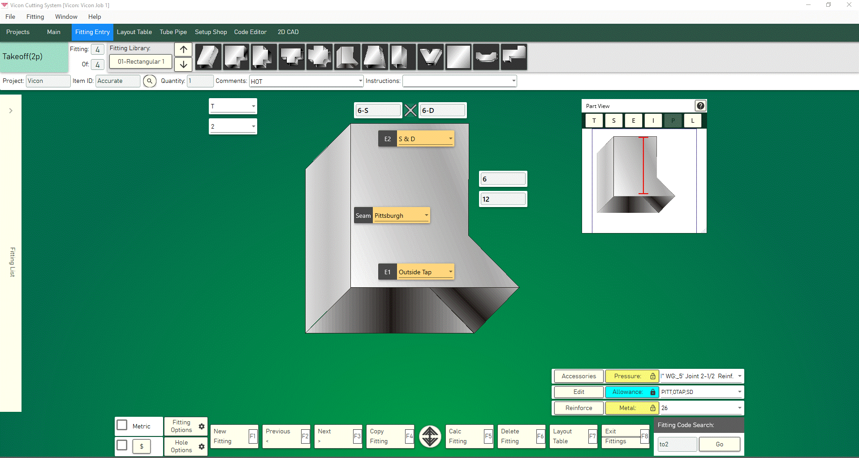Open the Fitting menu
The image size is (859, 458).
click(x=35, y=17)
